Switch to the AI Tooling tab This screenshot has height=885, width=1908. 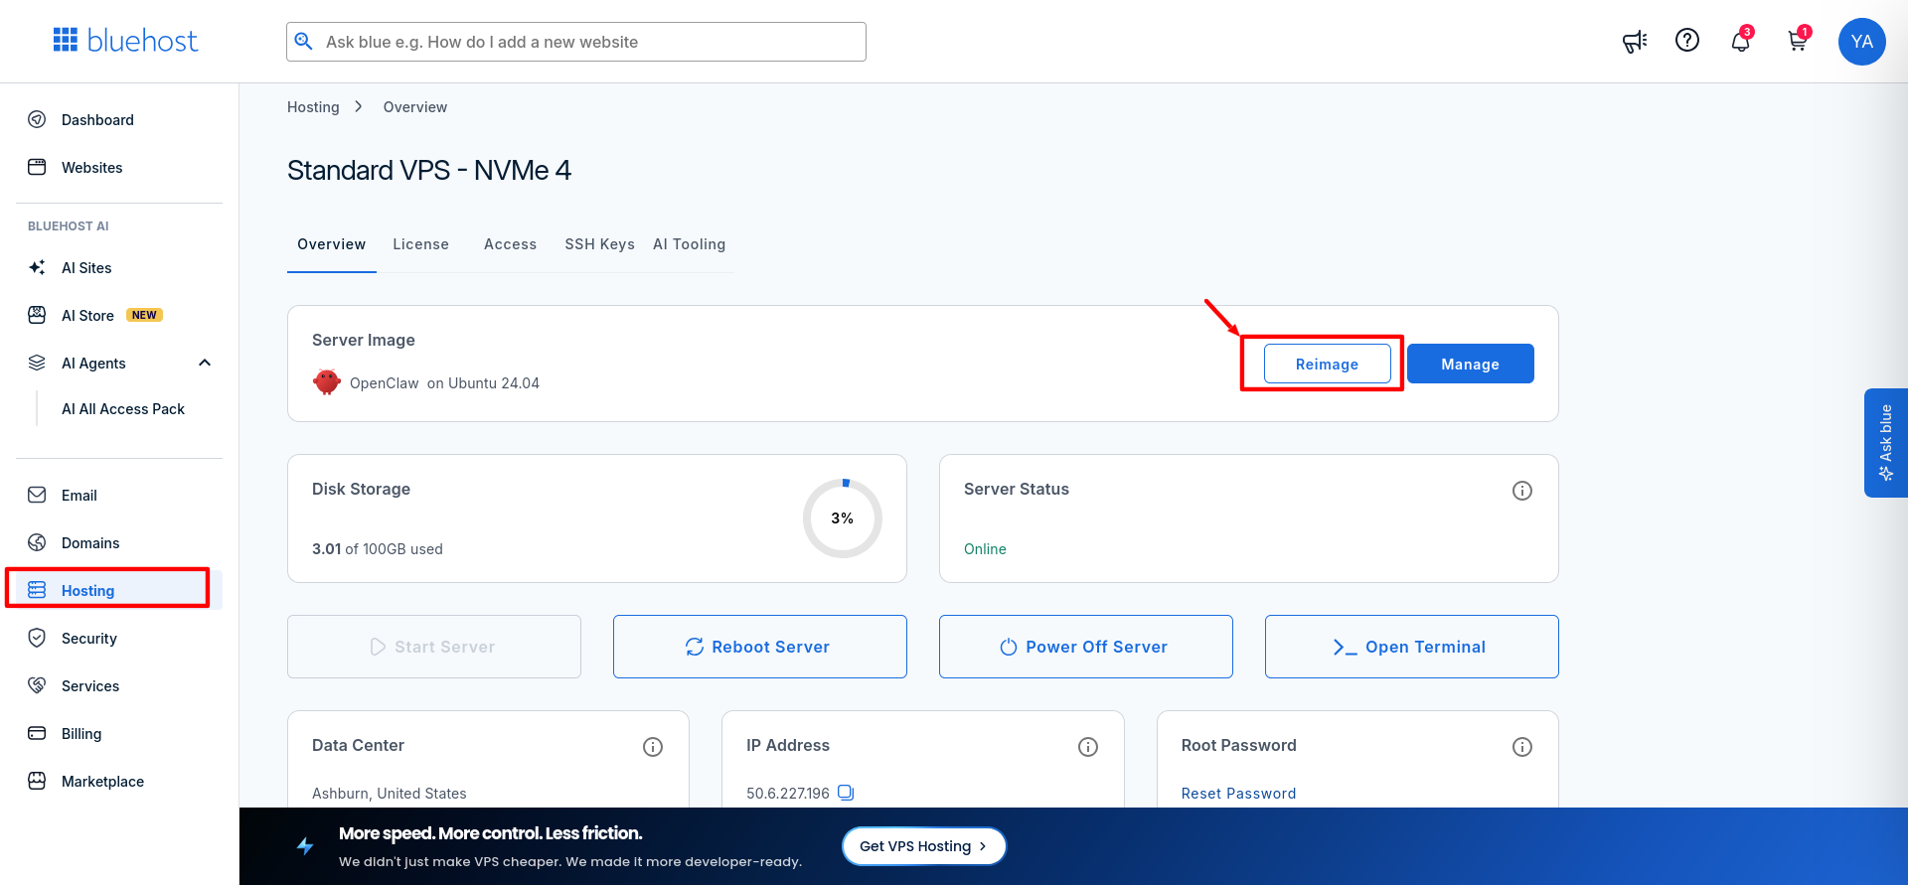(x=689, y=244)
